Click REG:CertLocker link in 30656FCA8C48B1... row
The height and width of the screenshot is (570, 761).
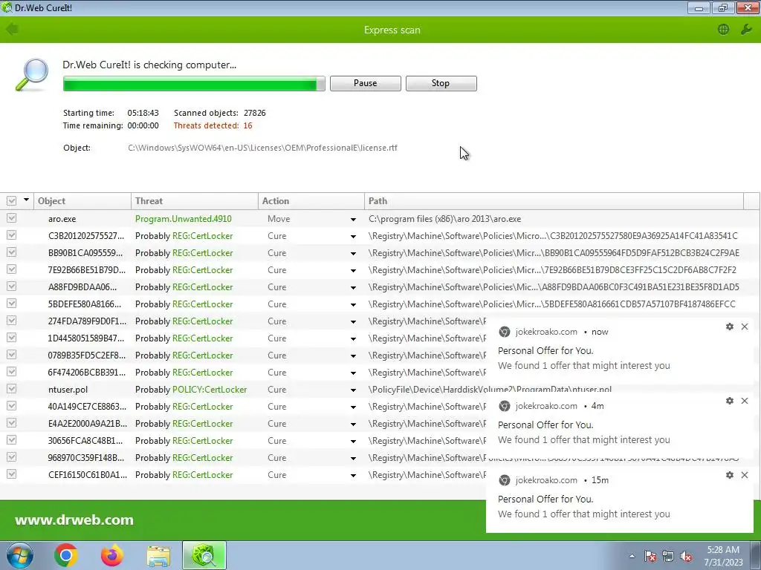click(202, 441)
